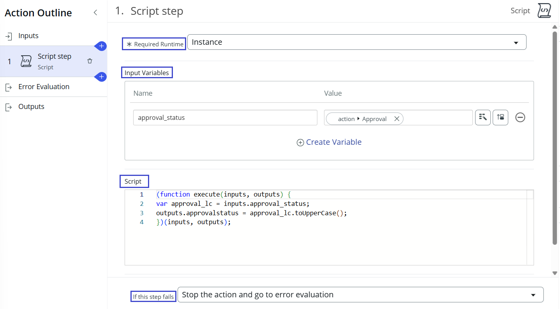Remove the action Approval data pill
560x309 pixels.
click(x=397, y=119)
